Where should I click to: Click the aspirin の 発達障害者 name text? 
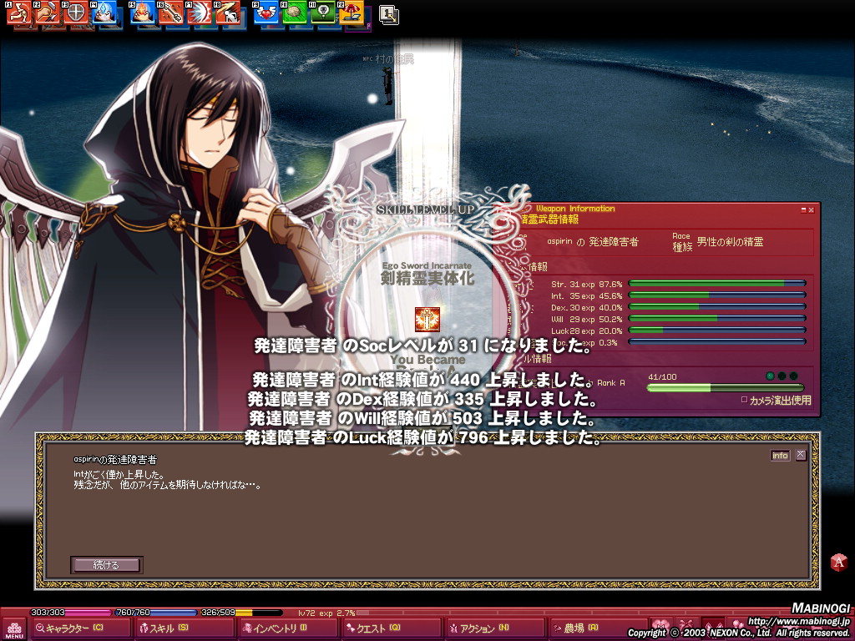(592, 241)
